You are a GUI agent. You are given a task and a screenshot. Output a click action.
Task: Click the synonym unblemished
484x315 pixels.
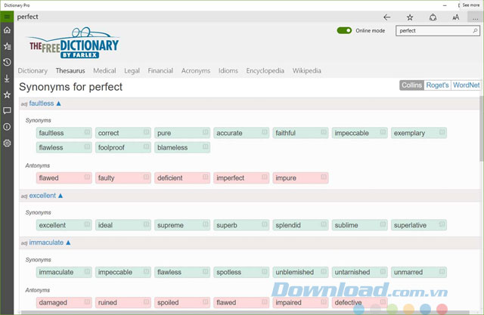(300, 273)
